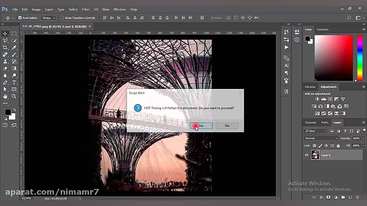Select the Lasso tool
This screenshot has height=206, width=367.
click(5, 41)
